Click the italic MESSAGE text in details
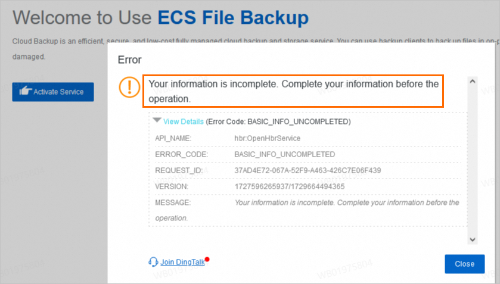This screenshot has width=500, height=284. pos(347,202)
